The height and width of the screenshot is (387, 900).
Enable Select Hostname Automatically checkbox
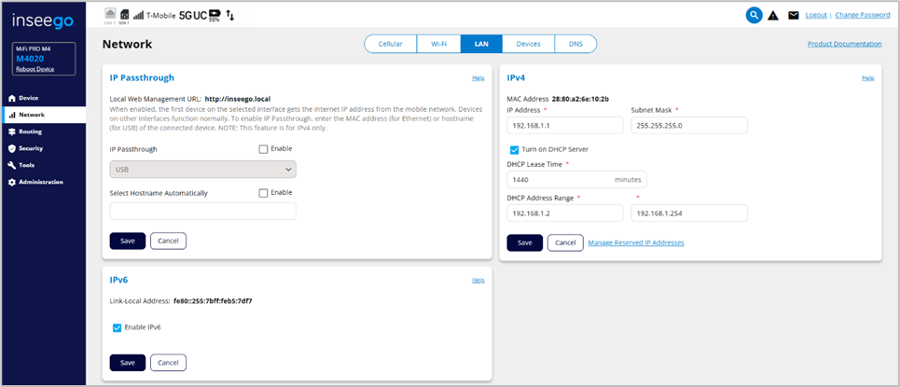tap(263, 193)
